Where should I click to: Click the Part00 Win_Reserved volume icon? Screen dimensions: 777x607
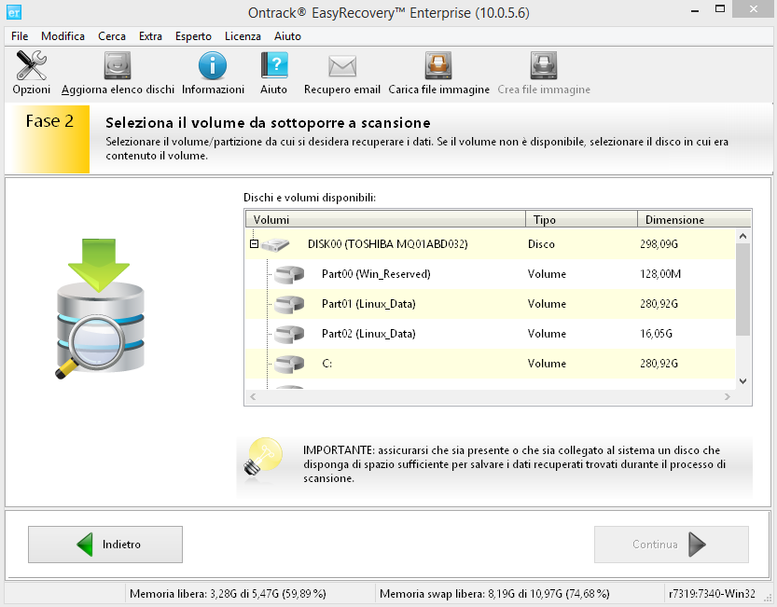coord(289,274)
